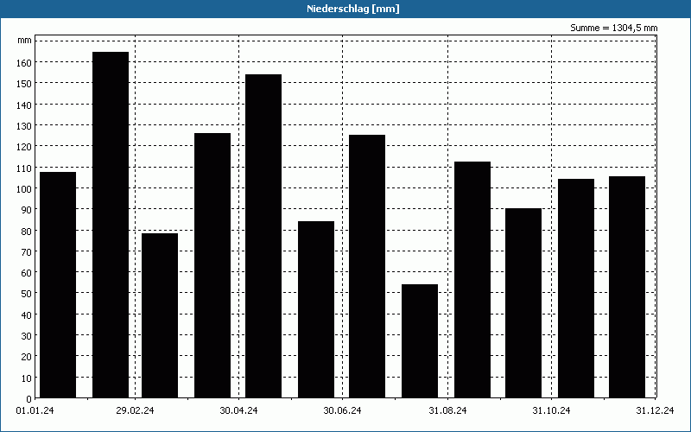The width and height of the screenshot is (691, 432).
Task: Click the Niederschlag [mm] chart title
Action: coord(353,9)
